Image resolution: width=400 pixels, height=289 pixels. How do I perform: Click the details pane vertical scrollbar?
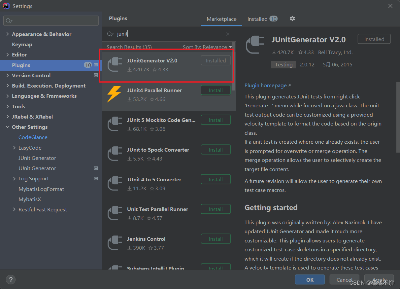pos(398,117)
